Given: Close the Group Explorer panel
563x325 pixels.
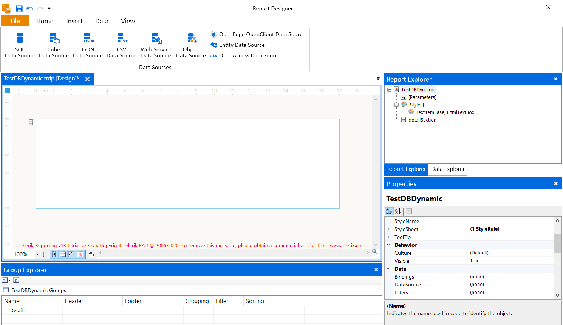Looking at the screenshot, I should (x=376, y=270).
